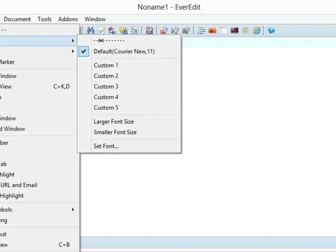The height and width of the screenshot is (252, 336).
Task: Click the menu entry ending in 'hlight'
Action: click(x=39, y=175)
